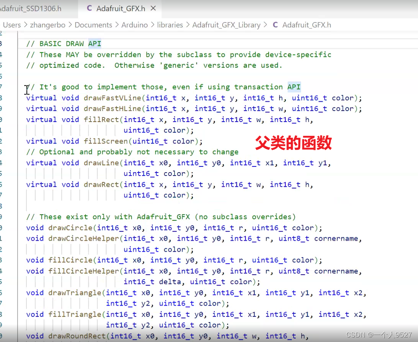Image resolution: width=418 pixels, height=342 pixels.
Task: Open the Adafruit_GFX.h breadcrumb file entry
Action: point(306,25)
